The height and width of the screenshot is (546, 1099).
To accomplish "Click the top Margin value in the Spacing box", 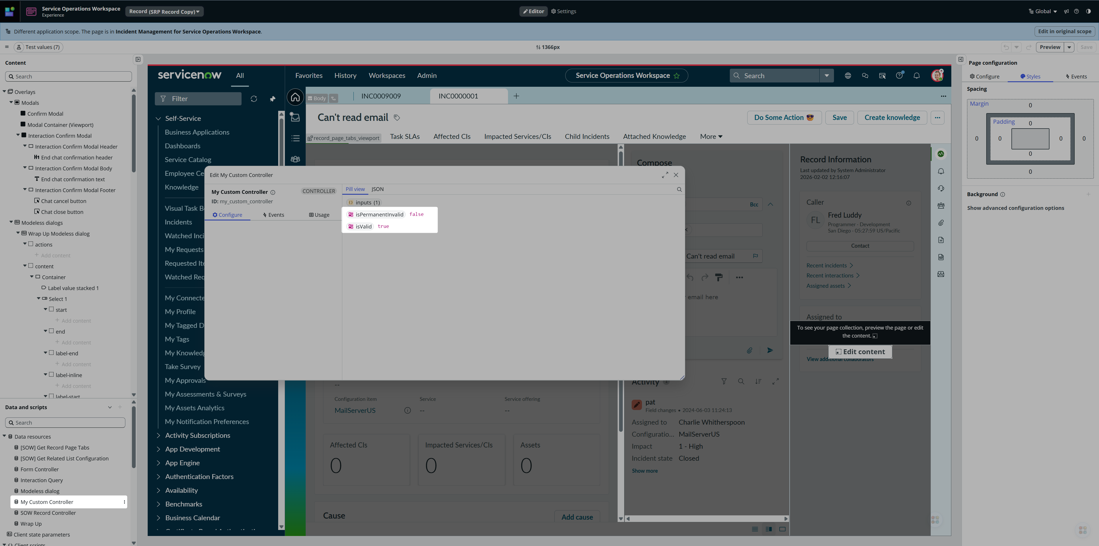I will [x=1030, y=105].
